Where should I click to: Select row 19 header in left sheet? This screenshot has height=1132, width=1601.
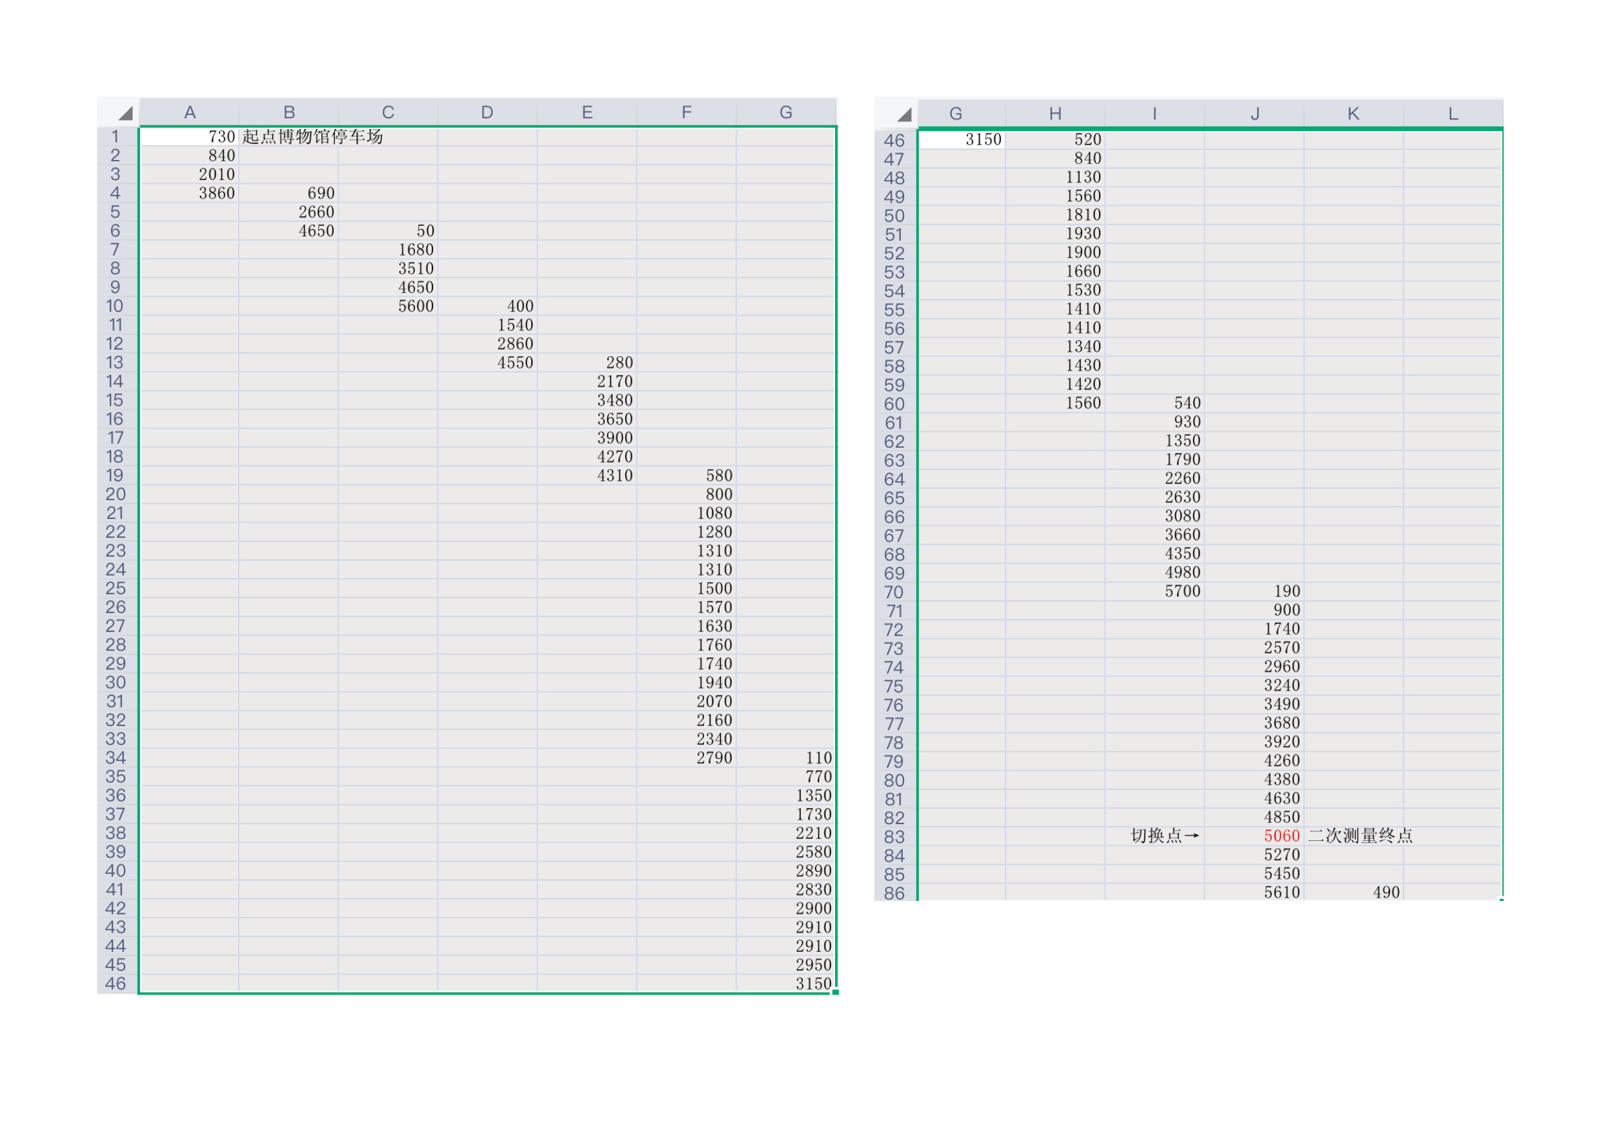tap(115, 476)
